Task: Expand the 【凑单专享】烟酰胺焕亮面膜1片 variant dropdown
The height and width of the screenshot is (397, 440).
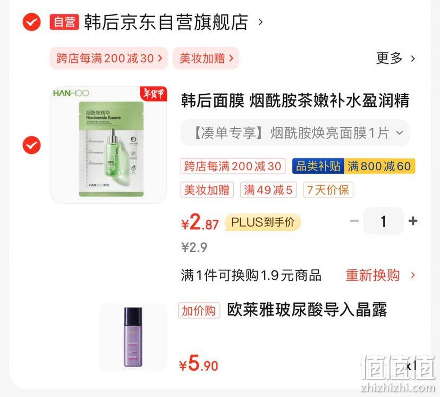Action: pyautogui.click(x=295, y=133)
